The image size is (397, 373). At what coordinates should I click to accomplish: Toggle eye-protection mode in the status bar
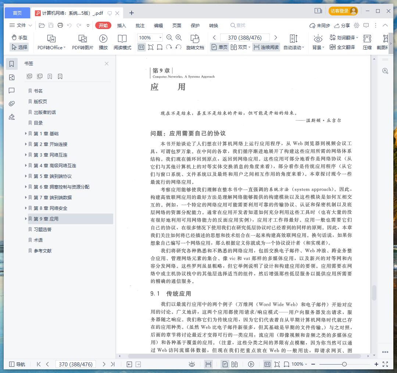[192, 364]
